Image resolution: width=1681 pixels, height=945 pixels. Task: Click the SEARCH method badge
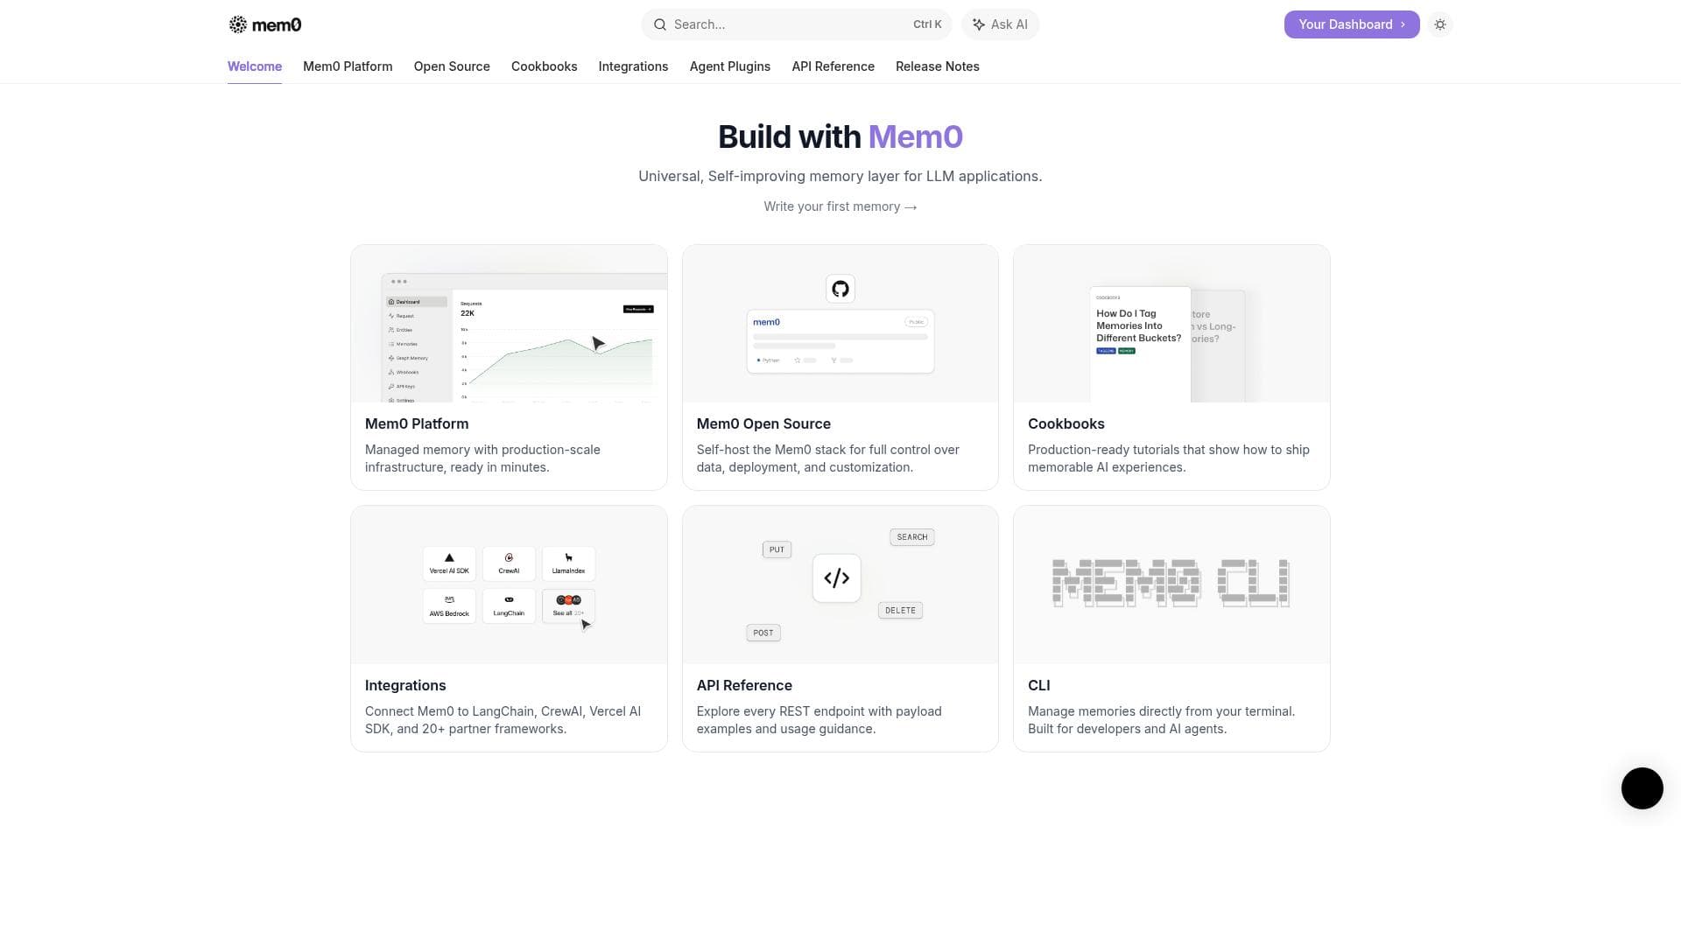coord(912,537)
